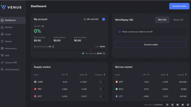Click the LTC row name in borrow market

coord(121,96)
